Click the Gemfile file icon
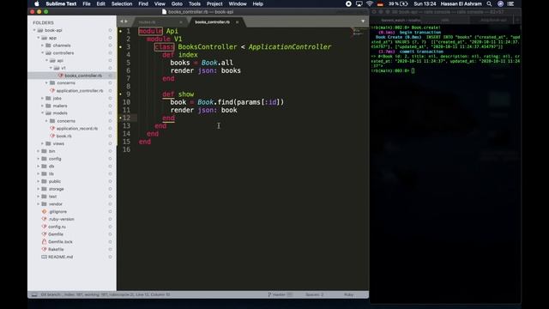This screenshot has height=309, width=549. pos(44,234)
